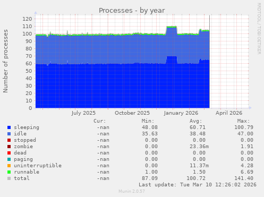Click the total min value 87.09
Screen dimensions: 264x197
150,178
